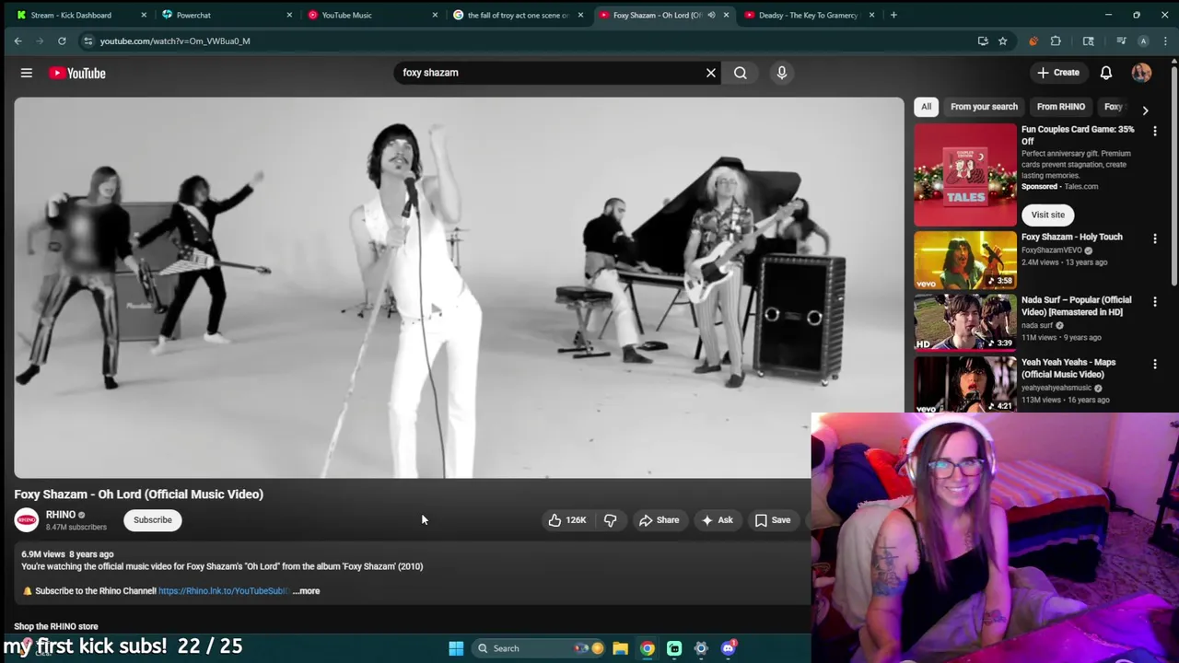Open the Rhino.lnk.to YouTubeSub link
Viewport: 1179px width, 663px height.
(x=223, y=591)
